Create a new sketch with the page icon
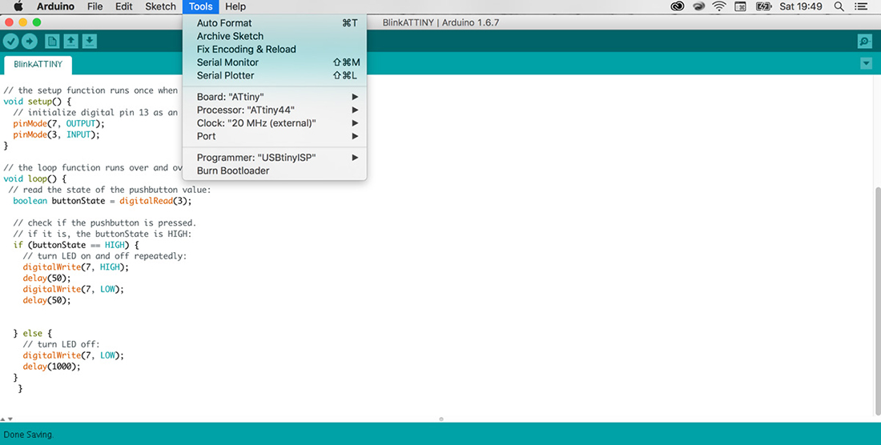This screenshot has height=445, width=881. coord(52,41)
